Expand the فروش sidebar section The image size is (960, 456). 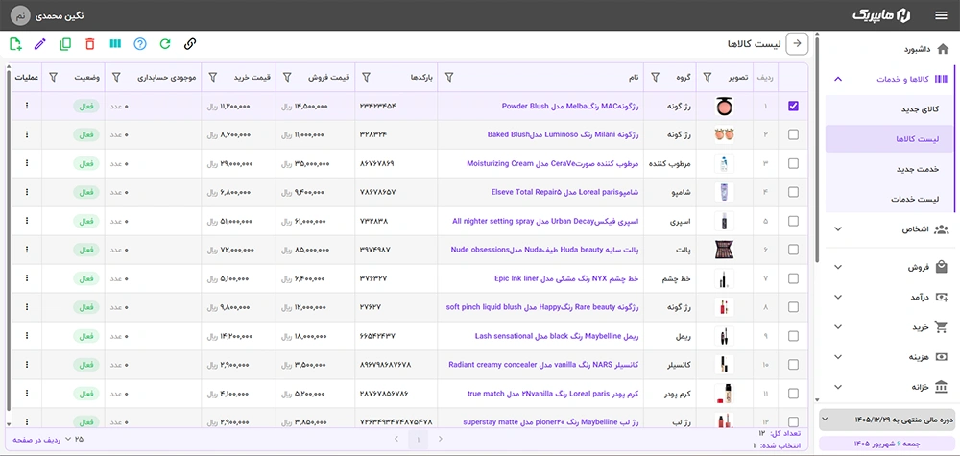point(838,268)
